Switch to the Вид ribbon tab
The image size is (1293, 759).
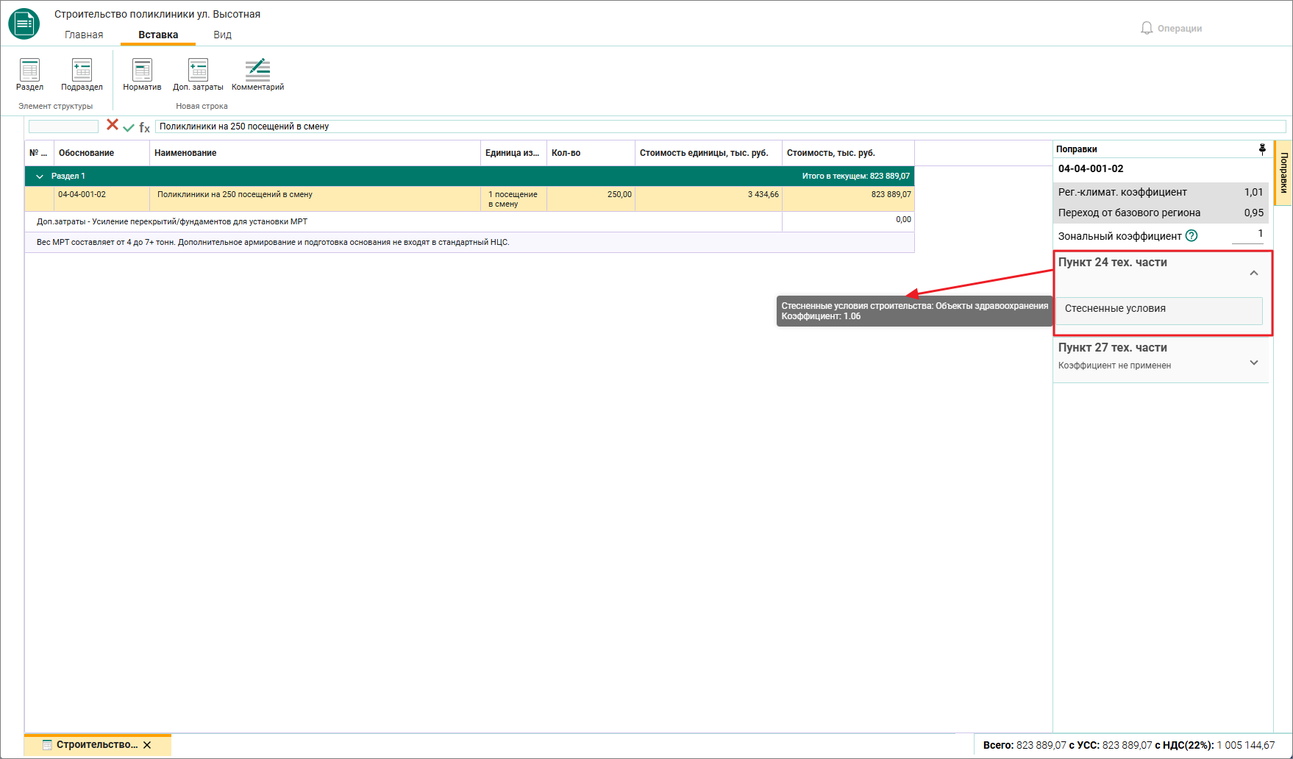tap(222, 35)
